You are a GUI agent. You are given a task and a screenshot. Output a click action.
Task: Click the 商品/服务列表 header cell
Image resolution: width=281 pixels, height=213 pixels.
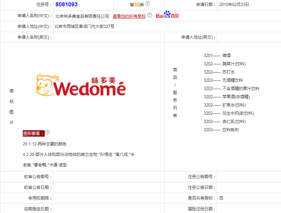[x=175, y=92]
